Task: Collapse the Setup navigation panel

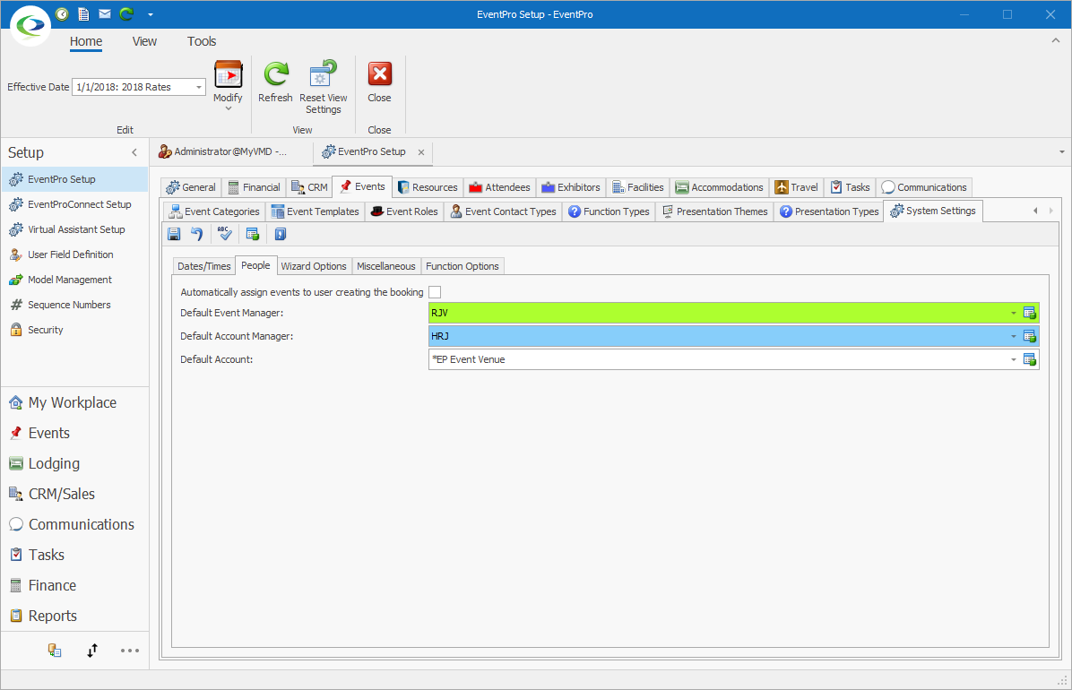Action: click(x=134, y=152)
